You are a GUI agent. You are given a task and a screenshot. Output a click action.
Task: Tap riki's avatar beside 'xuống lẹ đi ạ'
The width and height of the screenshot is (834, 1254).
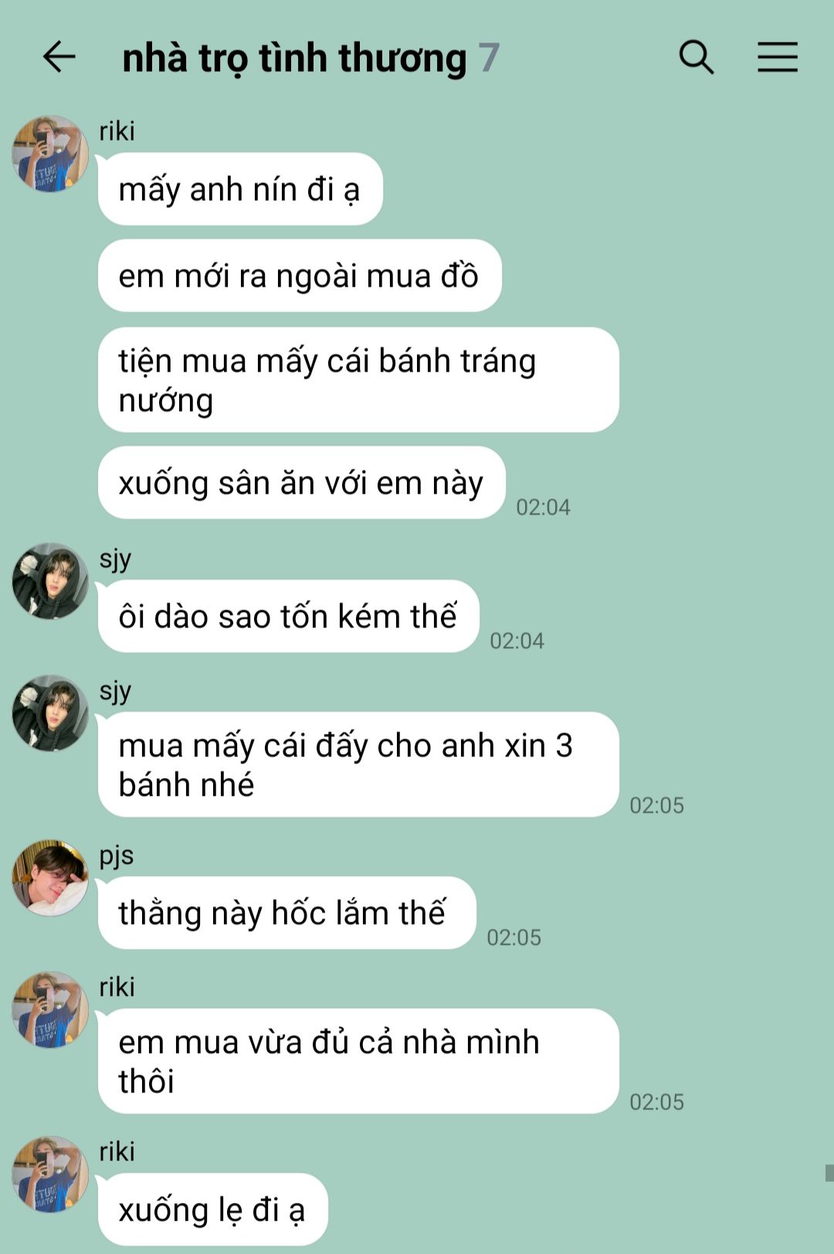click(x=50, y=1174)
